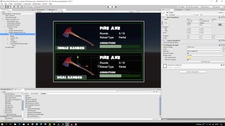Viewport: 225px width, 126px height.
Task: Toggle the Center pivot mode button
Action: 30,7
